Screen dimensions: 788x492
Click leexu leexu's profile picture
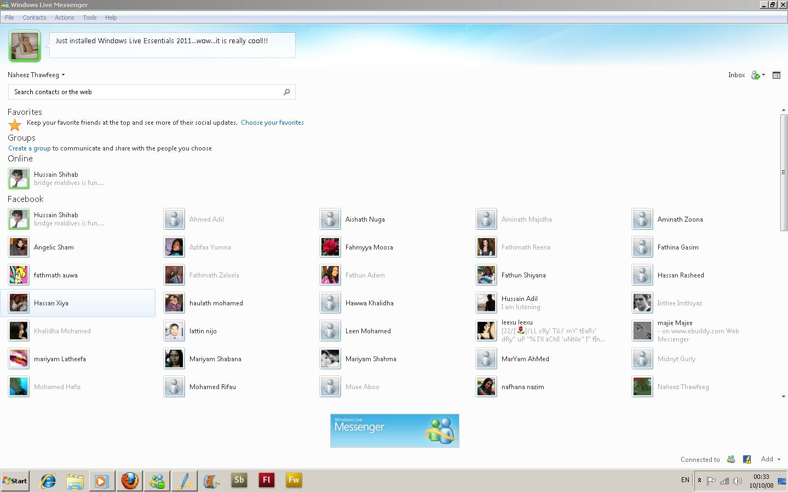coord(486,331)
